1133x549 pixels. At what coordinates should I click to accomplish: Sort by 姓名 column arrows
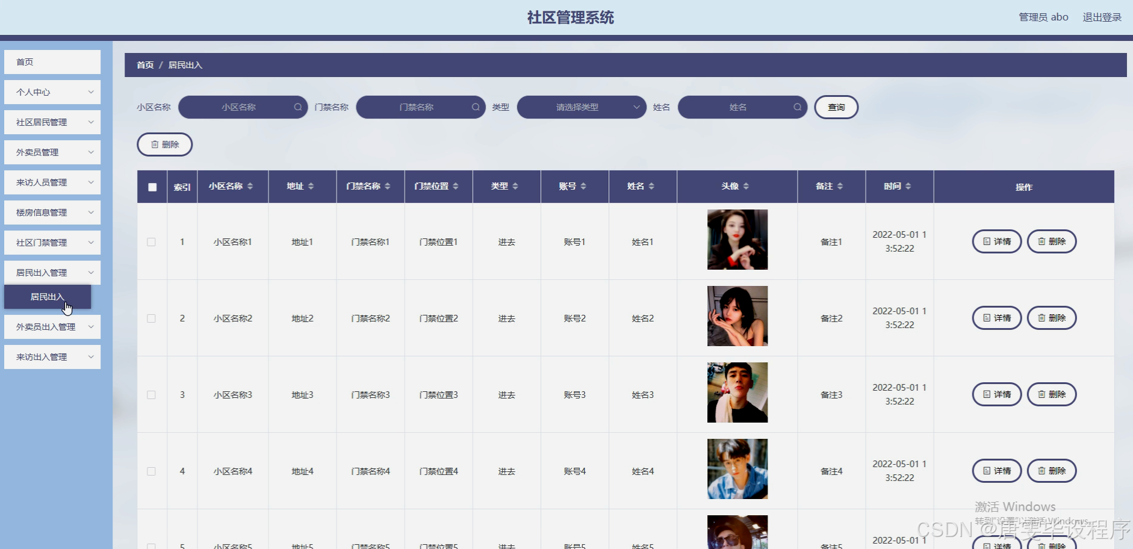click(651, 187)
